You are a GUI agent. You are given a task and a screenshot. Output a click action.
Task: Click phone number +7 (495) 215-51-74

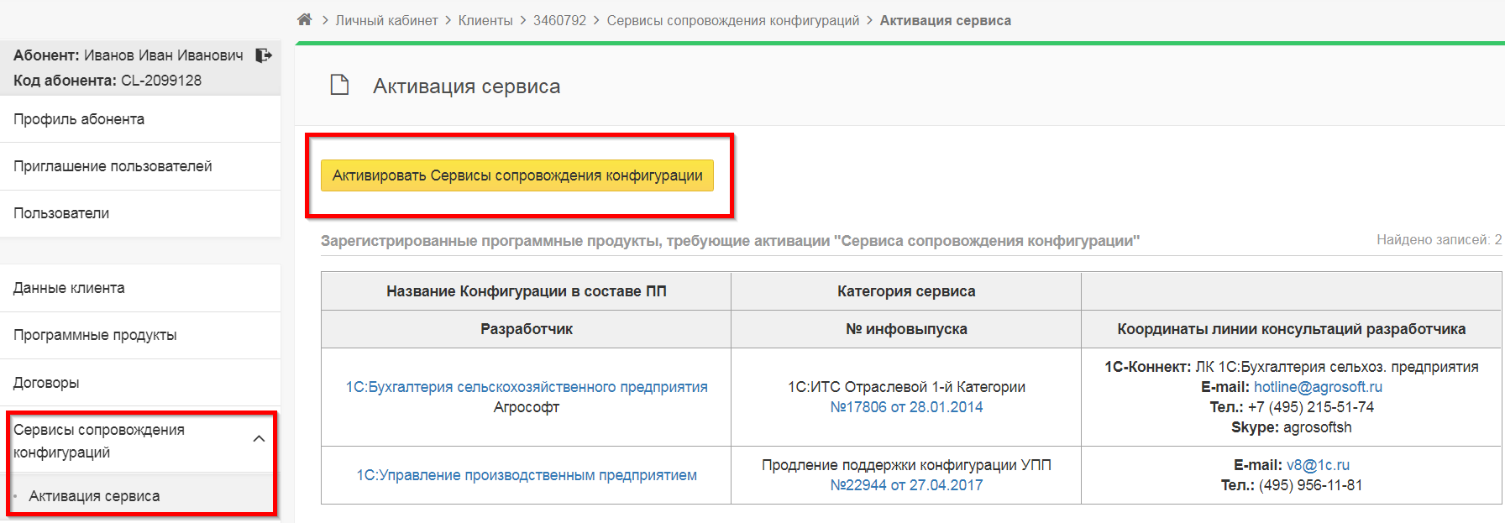coord(1311,407)
